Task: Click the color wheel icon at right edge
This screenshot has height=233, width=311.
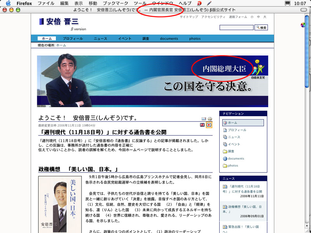Action: click(303, 25)
